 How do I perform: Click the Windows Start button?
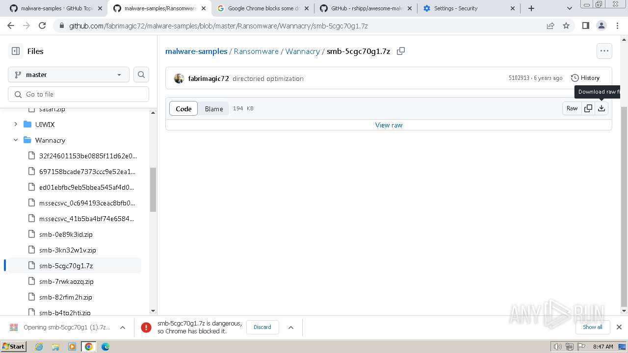tap(14, 346)
